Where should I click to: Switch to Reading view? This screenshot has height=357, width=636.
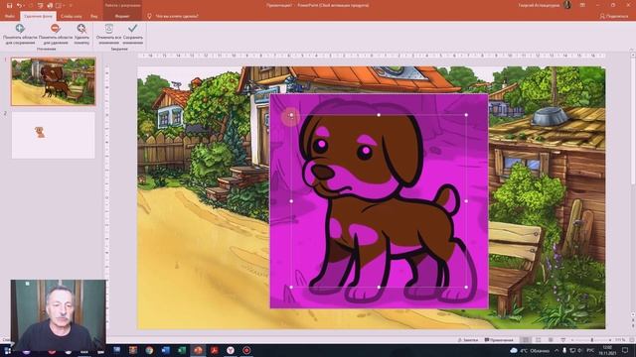[551, 340]
